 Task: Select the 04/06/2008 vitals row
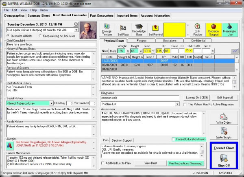[168, 69]
